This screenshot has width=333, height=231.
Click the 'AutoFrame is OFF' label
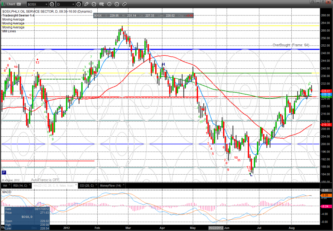45,180
